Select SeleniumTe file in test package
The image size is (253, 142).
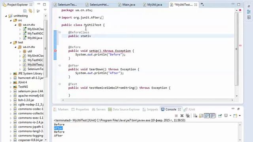coord(33,69)
